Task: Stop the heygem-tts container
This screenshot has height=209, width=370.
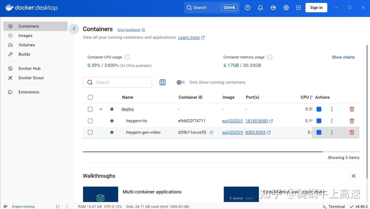Action: (x=319, y=121)
